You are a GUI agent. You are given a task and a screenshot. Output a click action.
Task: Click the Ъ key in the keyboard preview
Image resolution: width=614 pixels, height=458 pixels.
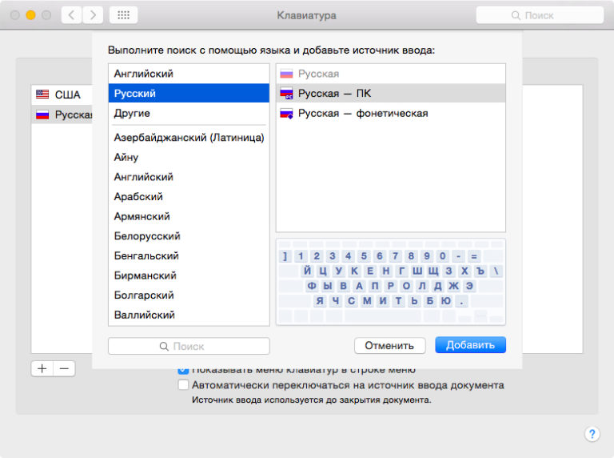pos(480,271)
